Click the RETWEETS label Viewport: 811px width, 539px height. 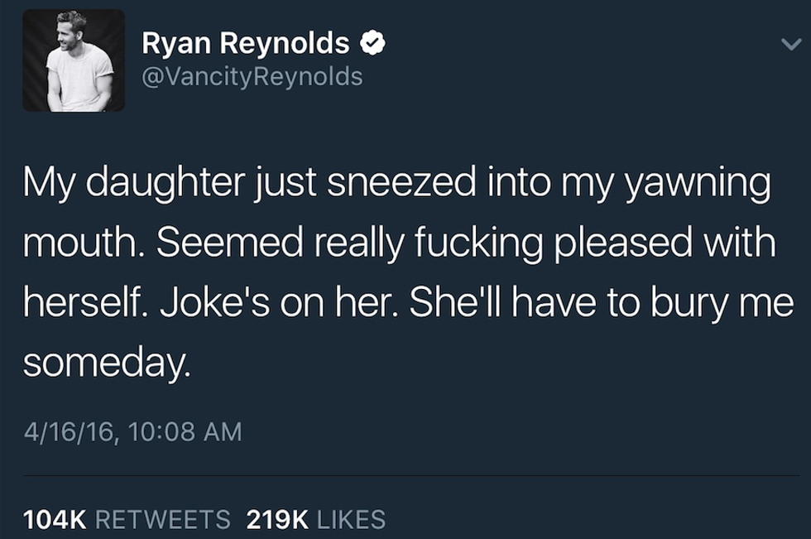[163, 519]
